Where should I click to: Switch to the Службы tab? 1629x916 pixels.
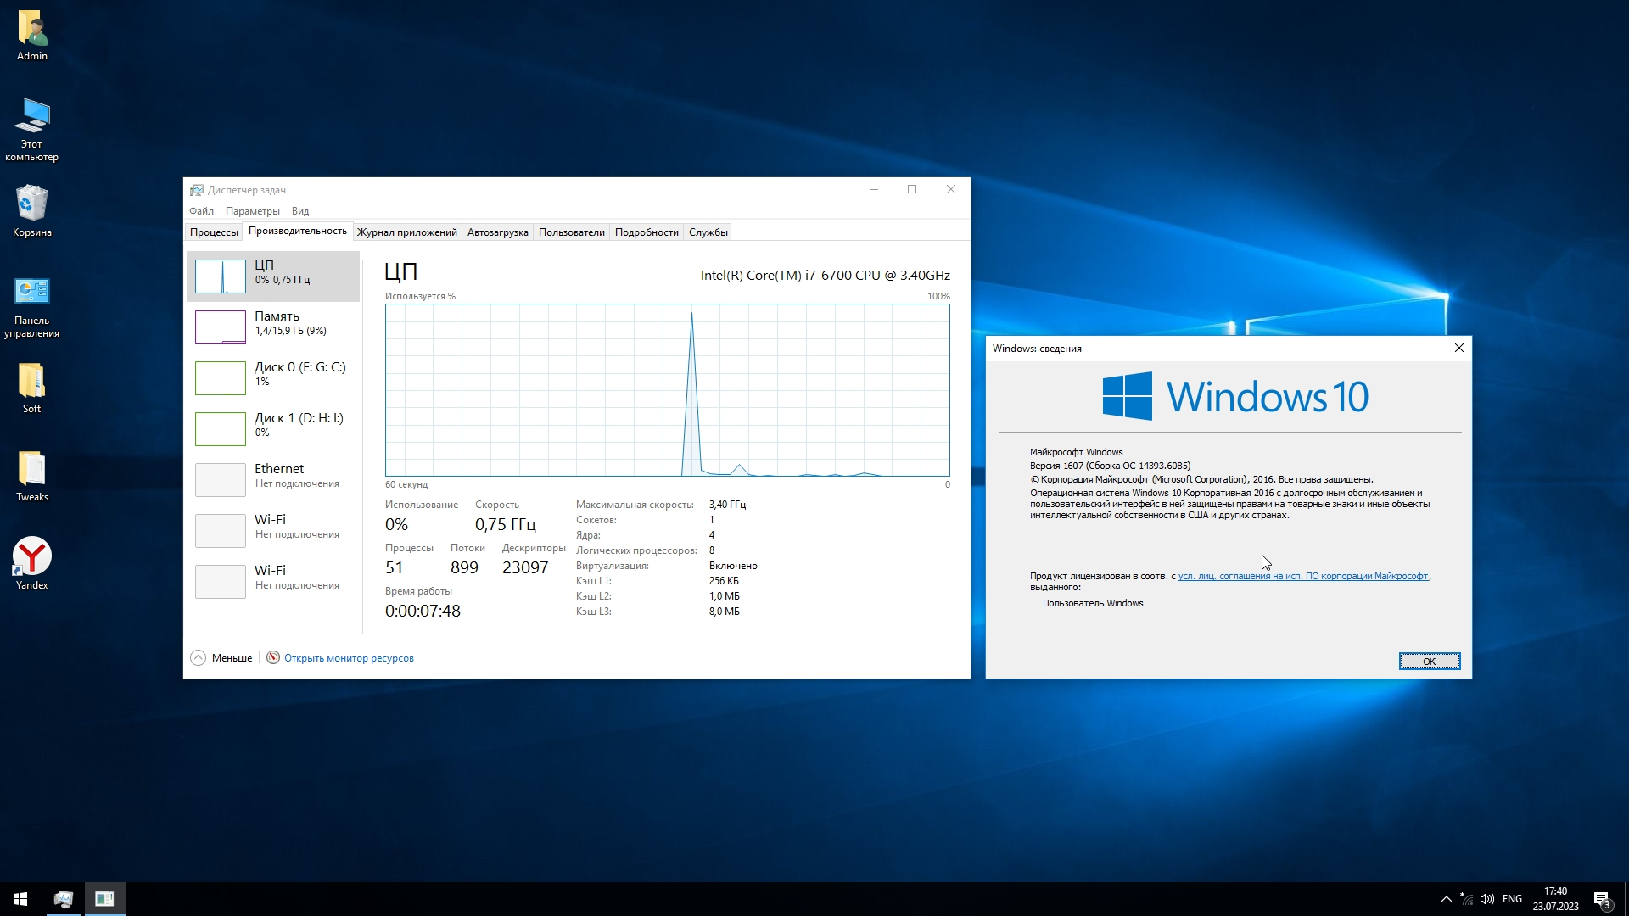click(x=708, y=232)
